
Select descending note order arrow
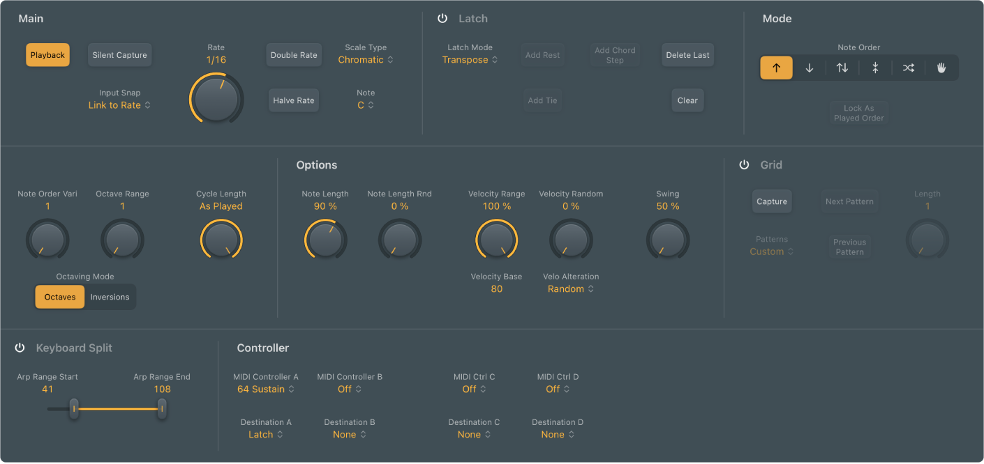pyautogui.click(x=809, y=68)
